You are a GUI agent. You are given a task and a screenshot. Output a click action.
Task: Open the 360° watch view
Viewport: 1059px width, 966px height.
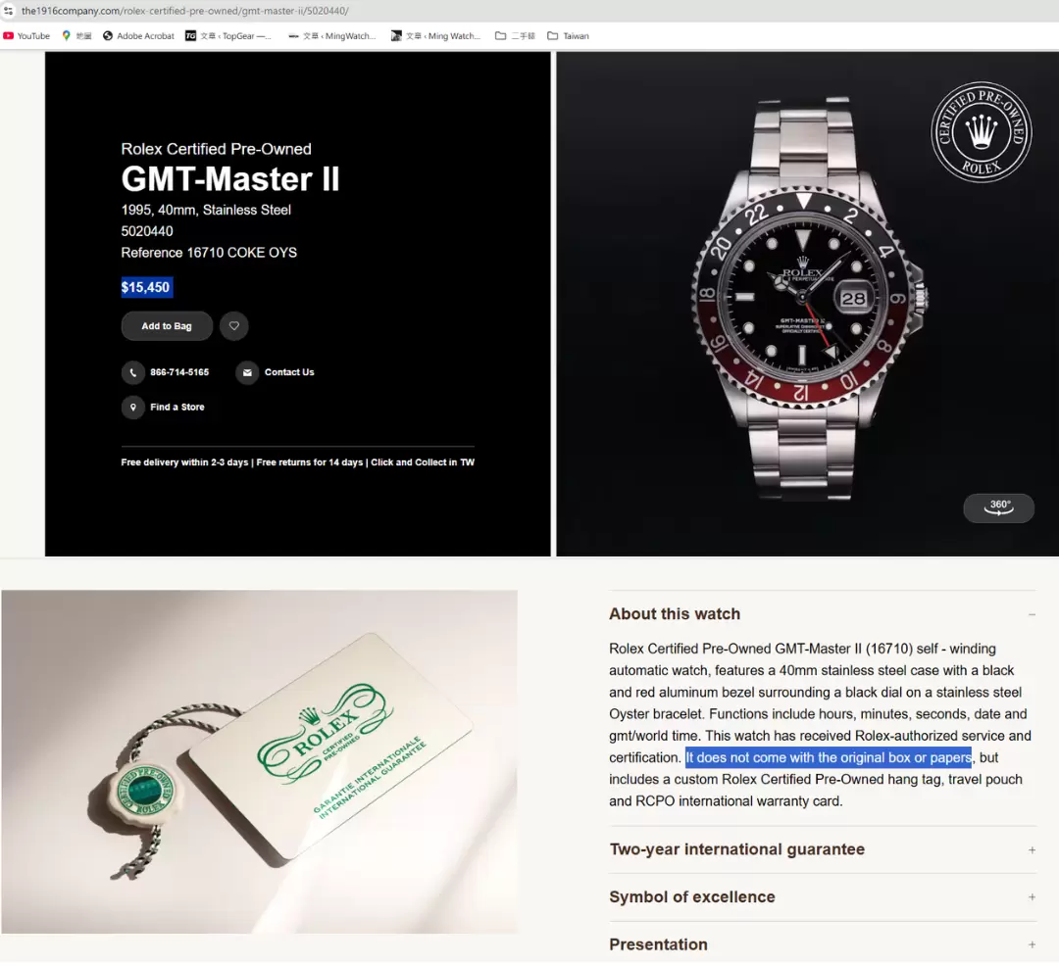pyautogui.click(x=998, y=507)
